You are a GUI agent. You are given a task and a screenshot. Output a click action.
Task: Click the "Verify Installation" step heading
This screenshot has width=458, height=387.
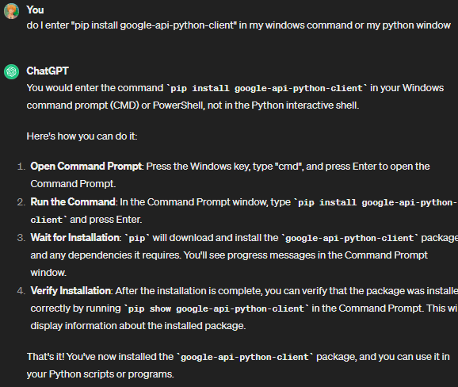coord(71,291)
